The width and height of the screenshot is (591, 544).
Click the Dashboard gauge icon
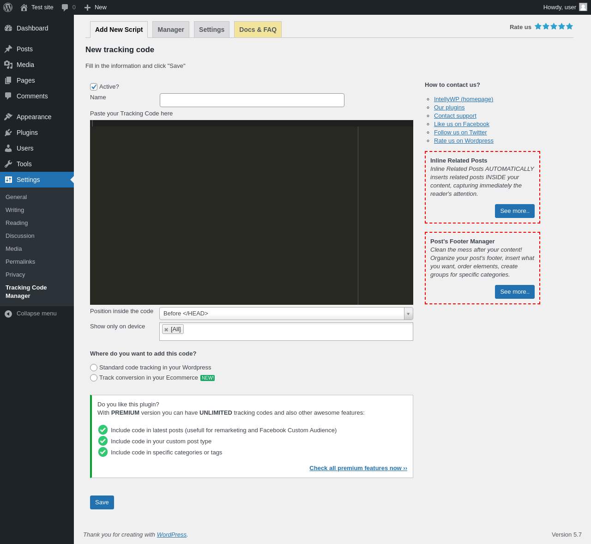pyautogui.click(x=8, y=28)
